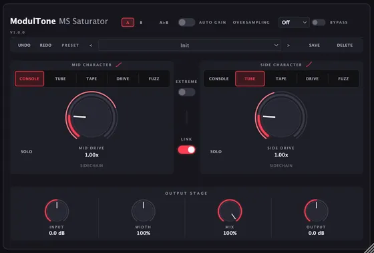Click the Undo button
This screenshot has width=374, height=253.
click(24, 46)
